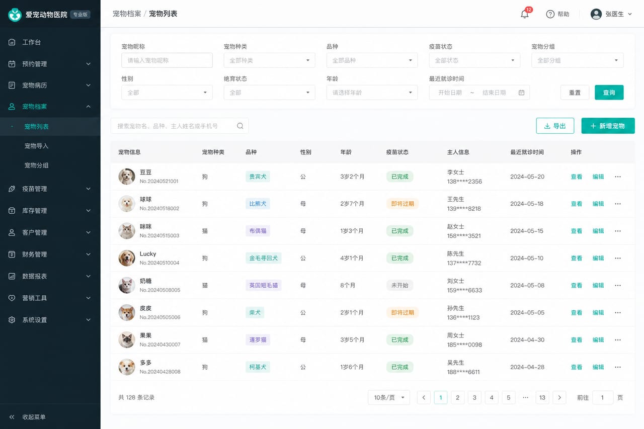Open more actions for Lucky row
The width and height of the screenshot is (644, 429).
point(618,258)
